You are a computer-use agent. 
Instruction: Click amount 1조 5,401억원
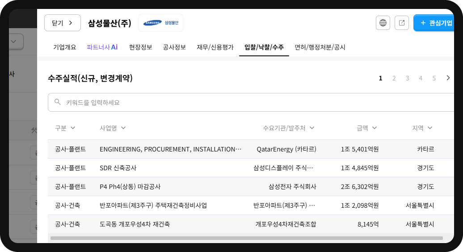tap(360, 149)
